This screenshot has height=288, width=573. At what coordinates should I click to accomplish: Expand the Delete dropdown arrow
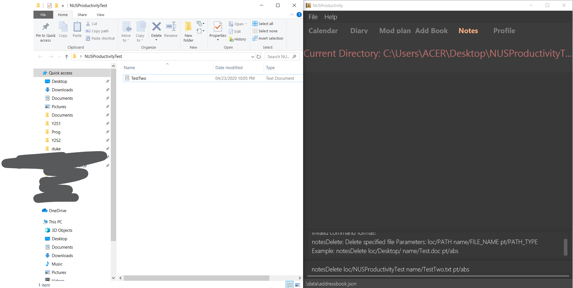click(x=156, y=40)
